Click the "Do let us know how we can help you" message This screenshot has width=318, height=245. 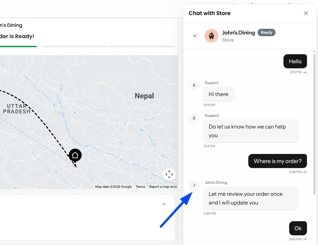251,131
